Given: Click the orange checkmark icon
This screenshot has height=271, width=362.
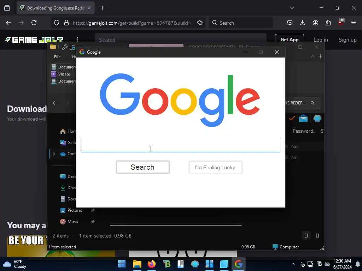Looking at the screenshot, I should coord(292,119).
